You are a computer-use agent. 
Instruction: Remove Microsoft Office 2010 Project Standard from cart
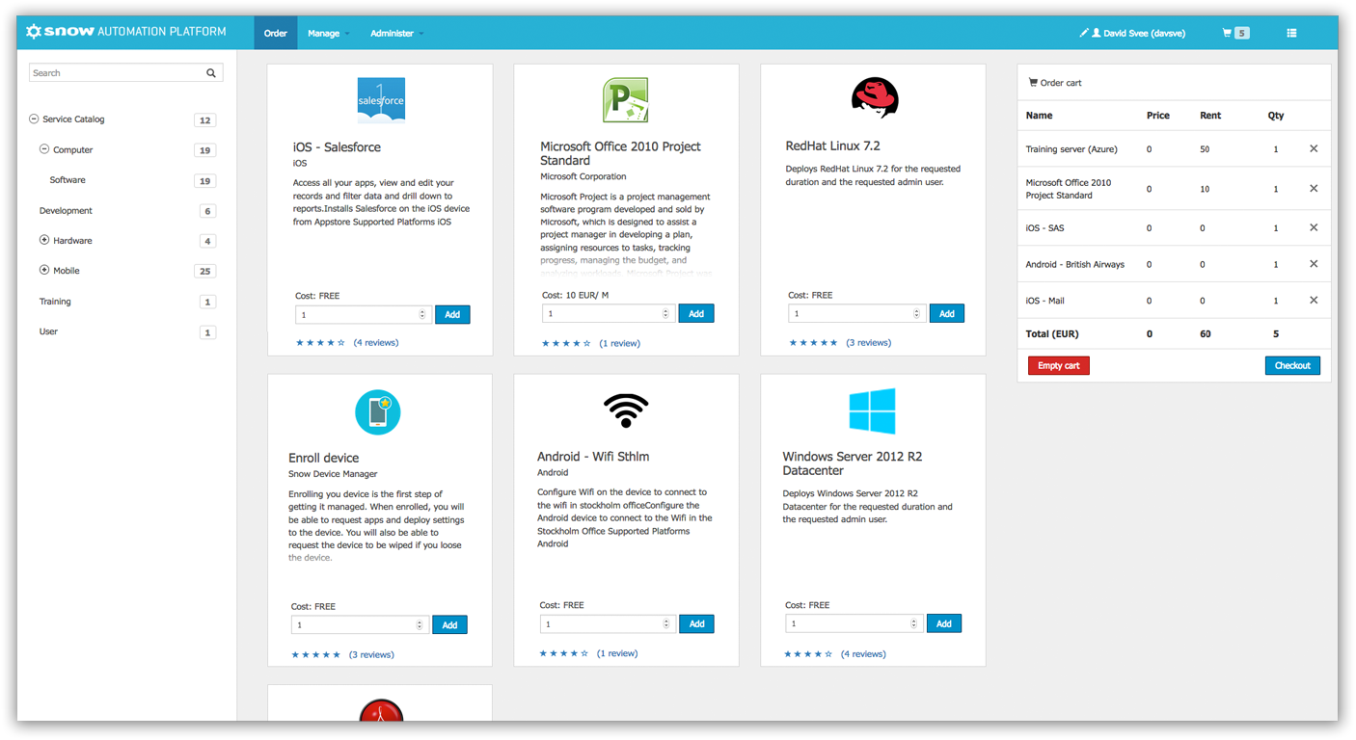[1314, 189]
